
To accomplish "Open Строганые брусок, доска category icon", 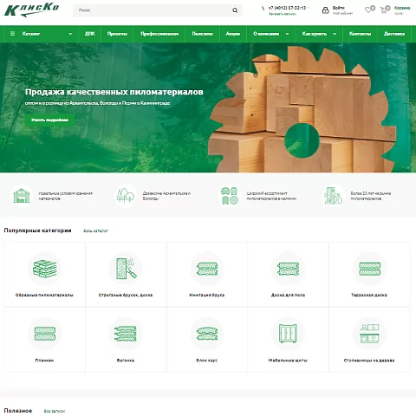I will [x=126, y=269].
